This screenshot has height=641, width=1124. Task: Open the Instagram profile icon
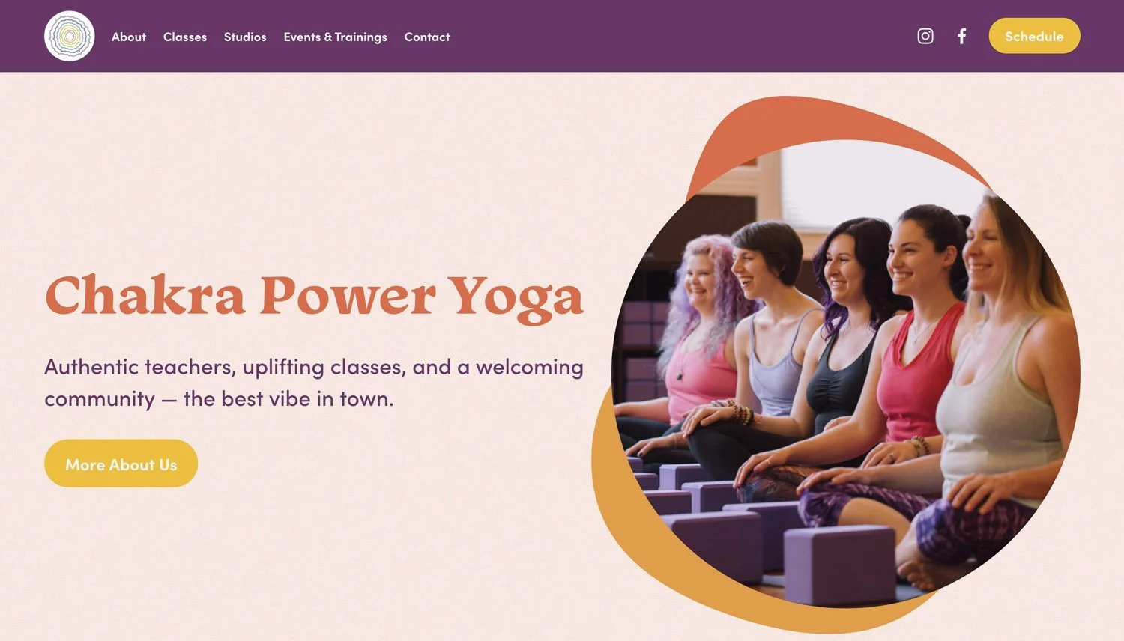pos(925,36)
